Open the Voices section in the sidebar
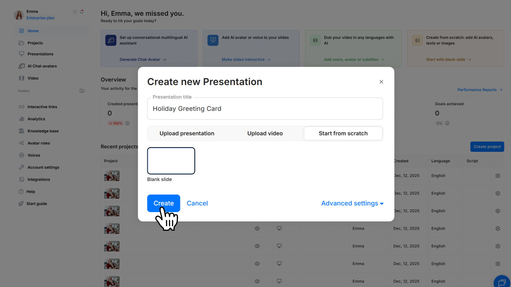 click(34, 155)
